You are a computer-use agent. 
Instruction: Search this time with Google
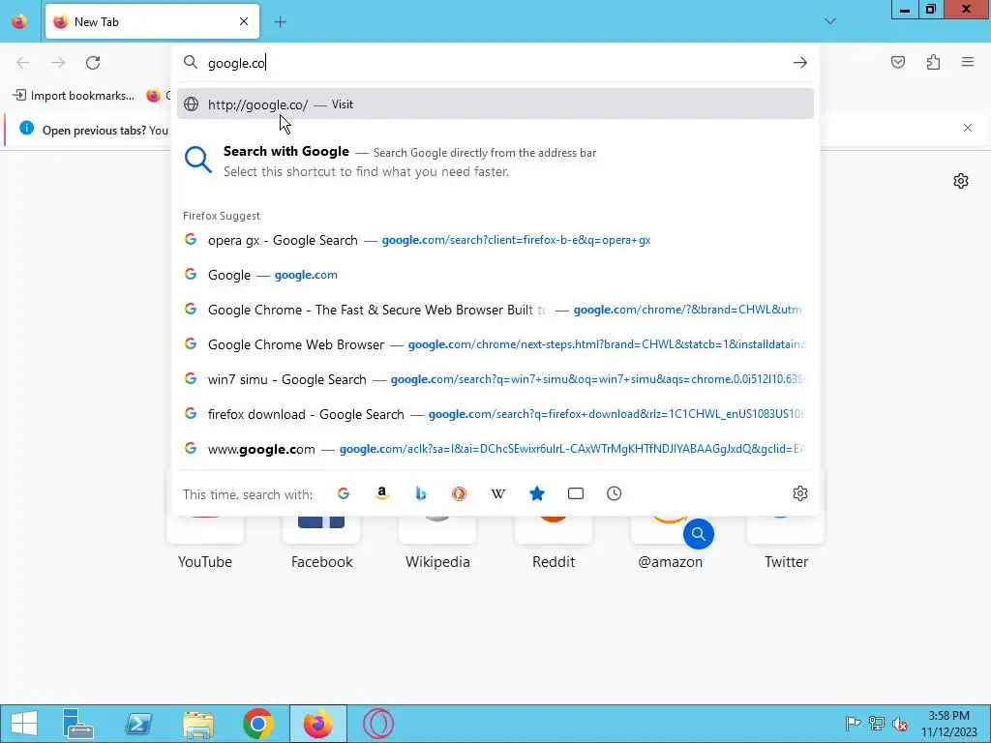[x=344, y=493]
